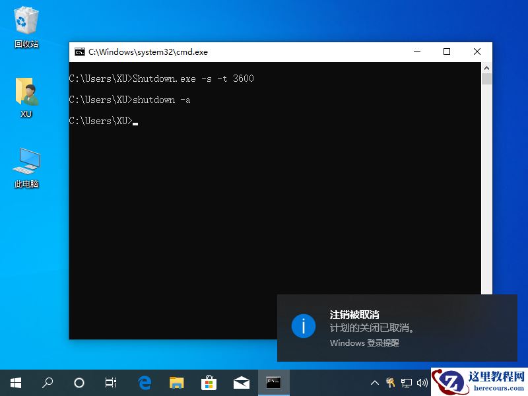Open the Mail app from the taskbar
The width and height of the screenshot is (528, 396).
point(241,383)
